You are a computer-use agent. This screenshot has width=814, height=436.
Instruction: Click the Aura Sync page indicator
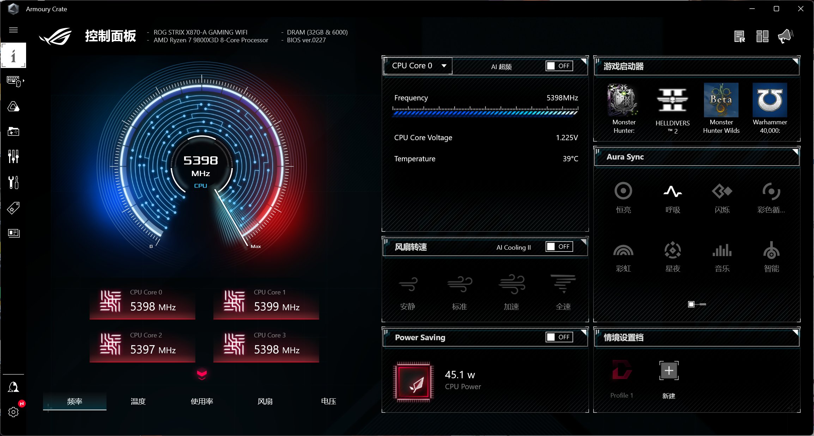pyautogui.click(x=697, y=304)
